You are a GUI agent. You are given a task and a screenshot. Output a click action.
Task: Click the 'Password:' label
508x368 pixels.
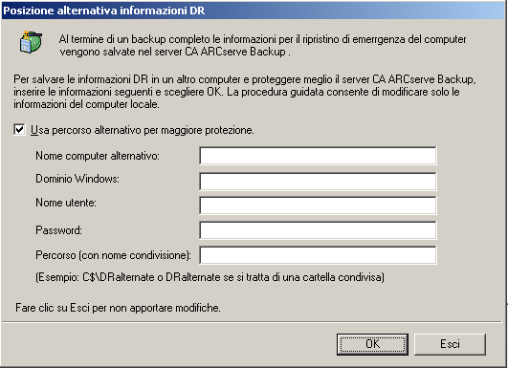(58, 230)
